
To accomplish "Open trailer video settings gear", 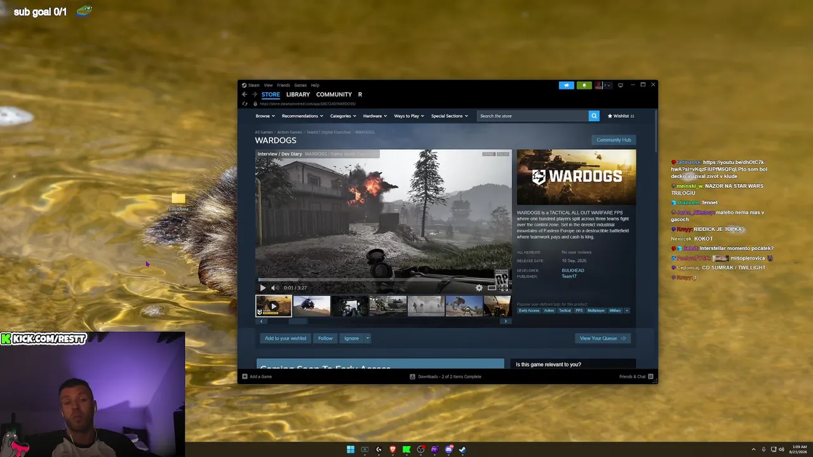I will point(479,288).
